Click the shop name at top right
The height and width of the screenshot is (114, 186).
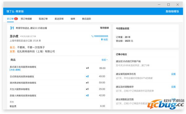tap(172, 11)
